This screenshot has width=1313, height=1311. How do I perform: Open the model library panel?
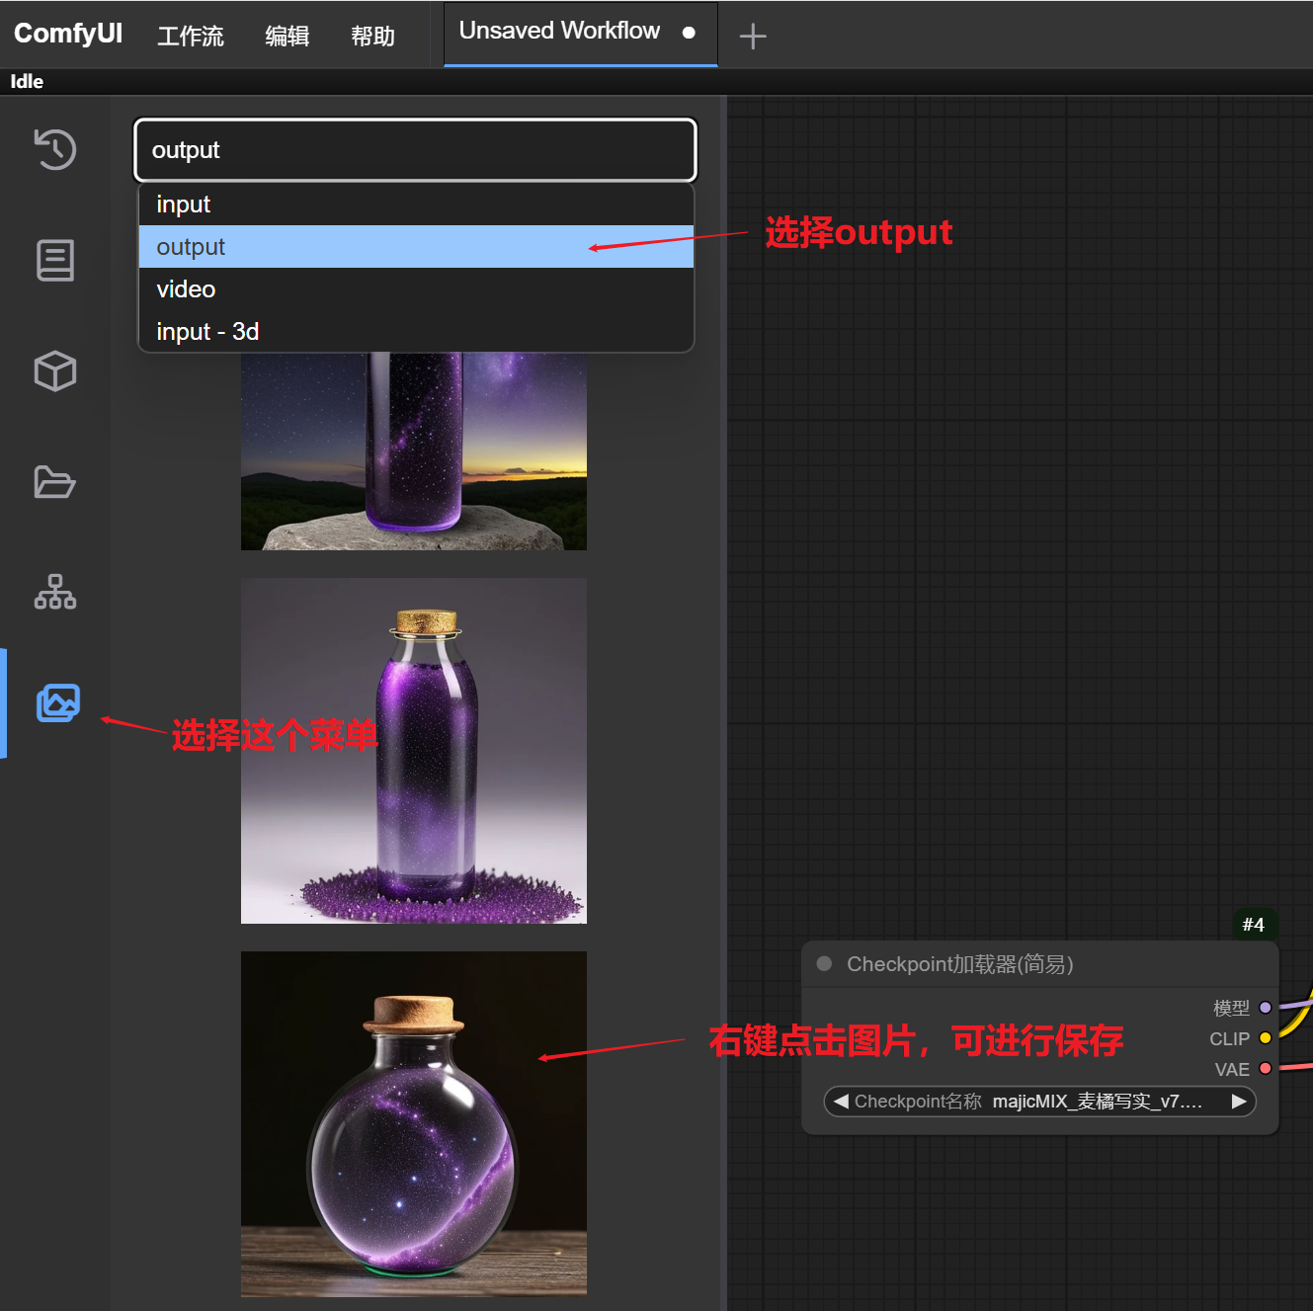[x=54, y=371]
